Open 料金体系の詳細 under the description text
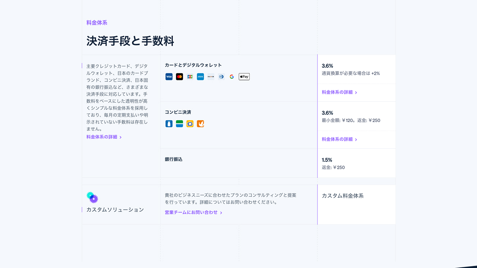This screenshot has height=268, width=477. (x=101, y=137)
